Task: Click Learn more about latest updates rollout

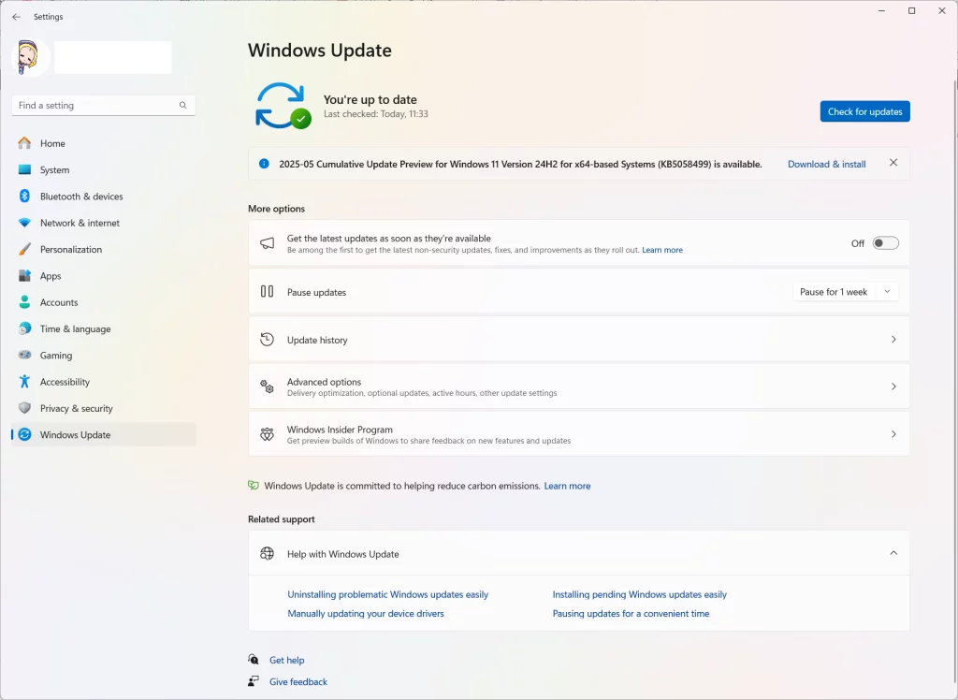Action: (662, 250)
